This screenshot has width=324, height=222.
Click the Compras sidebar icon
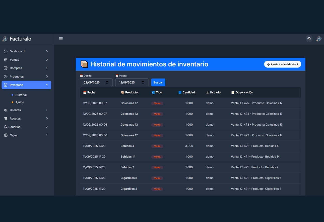[x=6, y=68]
